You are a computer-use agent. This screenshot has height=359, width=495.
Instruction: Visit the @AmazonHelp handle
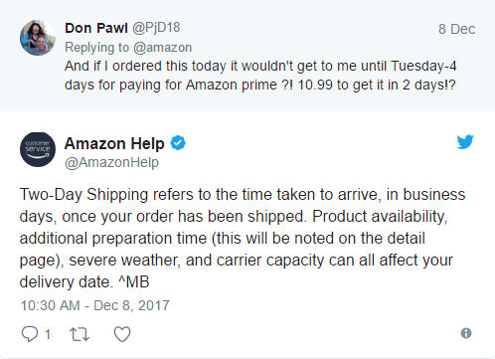click(x=111, y=163)
